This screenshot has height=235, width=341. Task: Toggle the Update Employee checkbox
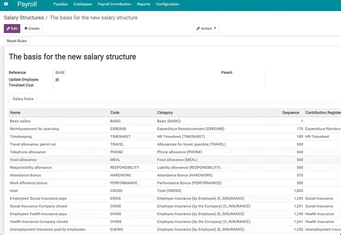pyautogui.click(x=58, y=80)
